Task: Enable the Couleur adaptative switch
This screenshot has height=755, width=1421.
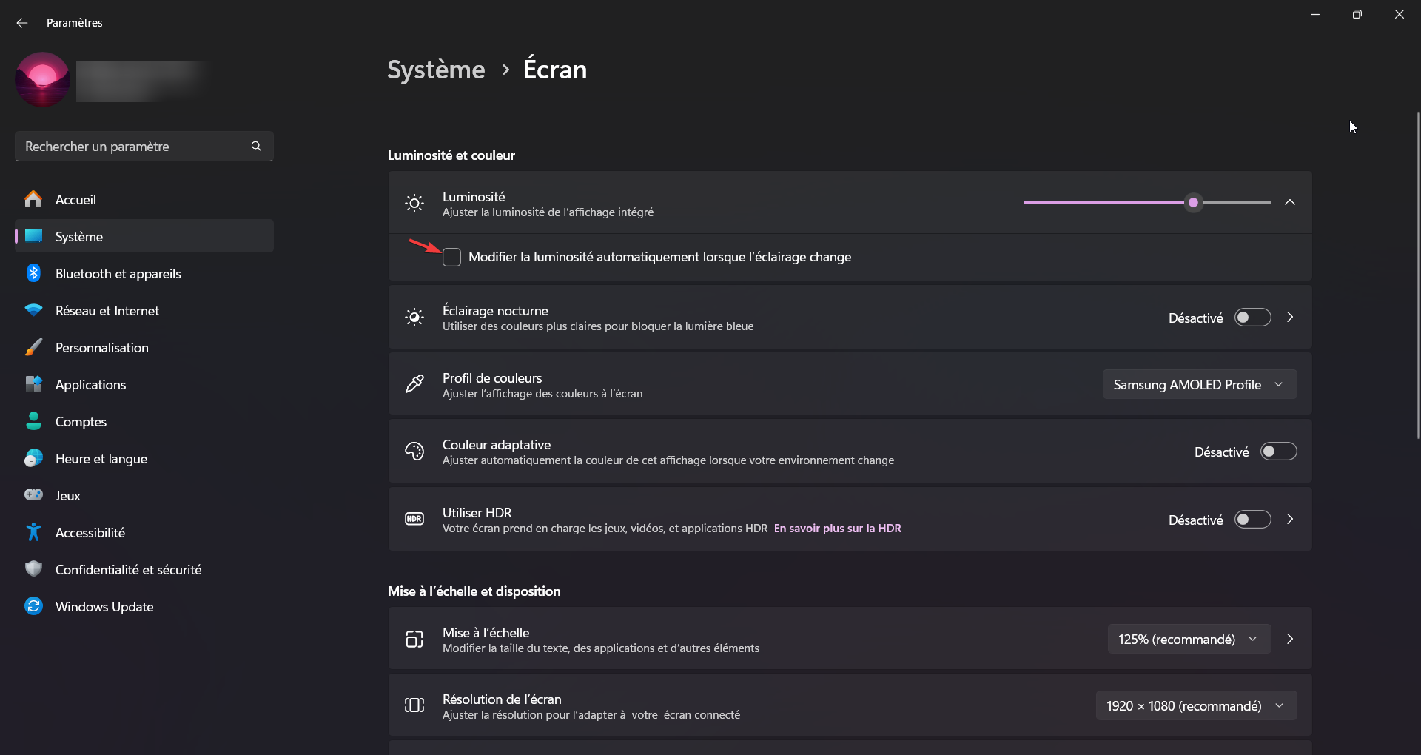Action: 1279,452
